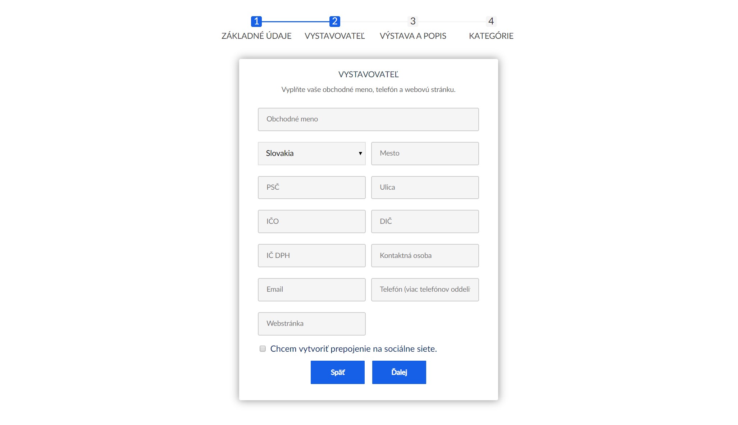Click the Späť button

tap(337, 372)
